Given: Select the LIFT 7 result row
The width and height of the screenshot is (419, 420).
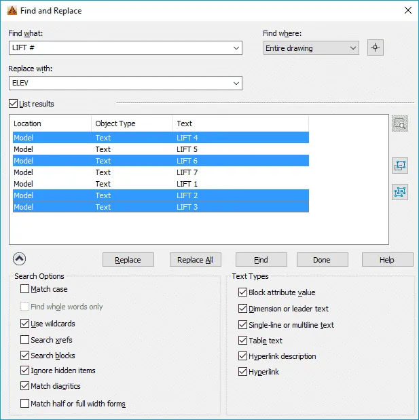Looking at the screenshot, I should (x=161, y=172).
